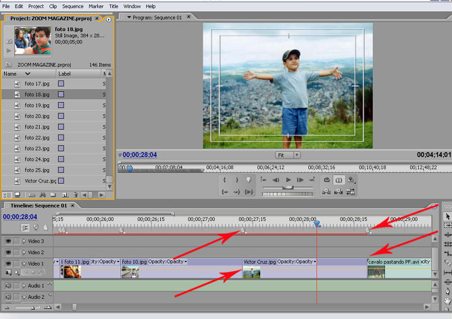
Task: Click the Loop playback icon
Action: coord(326,180)
